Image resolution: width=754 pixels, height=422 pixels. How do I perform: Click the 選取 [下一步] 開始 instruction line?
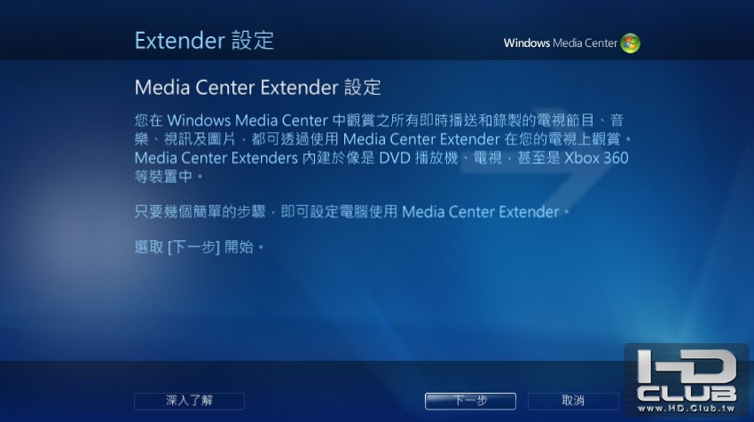[199, 247]
